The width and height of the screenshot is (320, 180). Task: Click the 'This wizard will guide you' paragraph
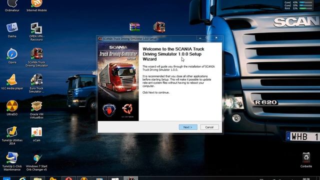pyautogui.click(x=178, y=68)
